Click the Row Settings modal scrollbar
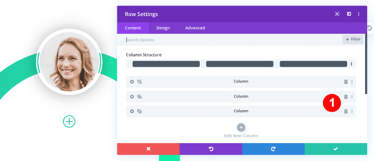 pyautogui.click(x=366, y=64)
